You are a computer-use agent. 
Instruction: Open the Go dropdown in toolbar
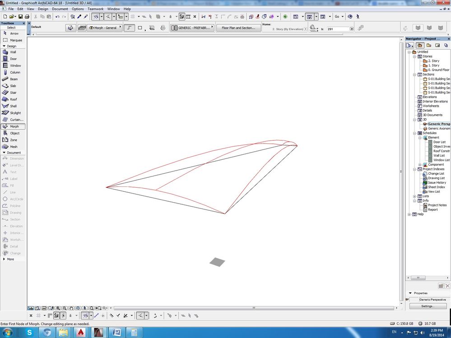[339, 17]
